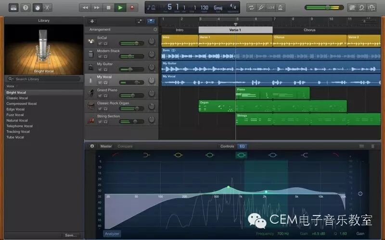This screenshot has height=240, width=385.
Task: Change the tempo value 130
Action: point(204,8)
